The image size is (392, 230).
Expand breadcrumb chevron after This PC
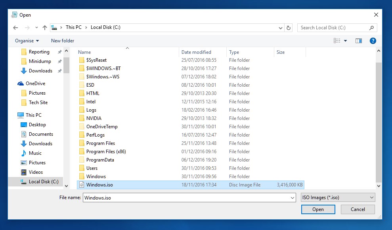86,27
